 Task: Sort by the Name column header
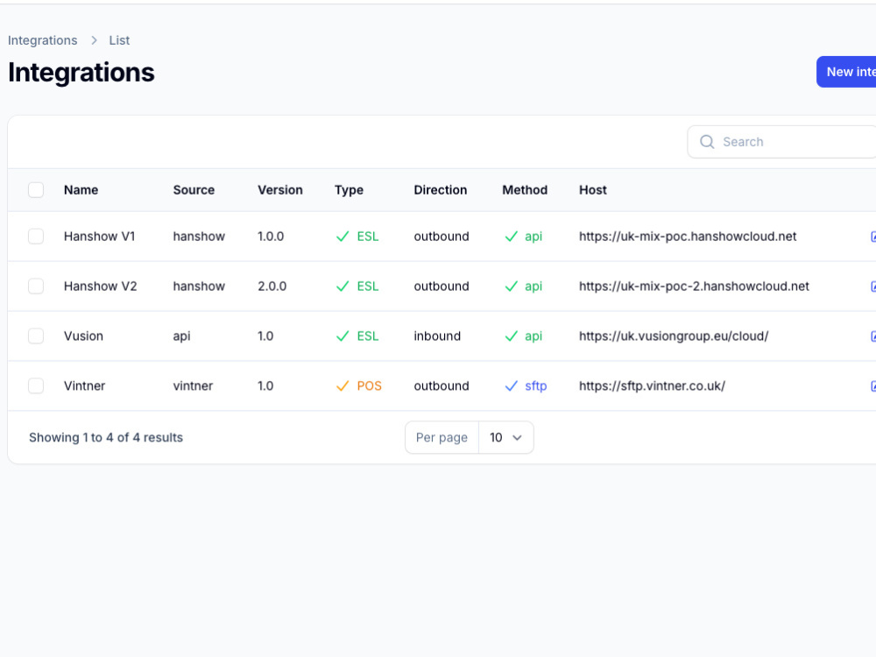pos(81,190)
